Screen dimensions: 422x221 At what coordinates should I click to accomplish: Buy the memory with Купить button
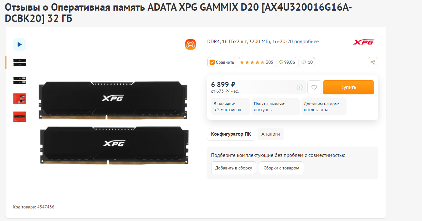pyautogui.click(x=348, y=87)
